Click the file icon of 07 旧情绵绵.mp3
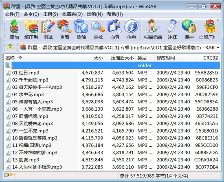 [x=8, y=116]
